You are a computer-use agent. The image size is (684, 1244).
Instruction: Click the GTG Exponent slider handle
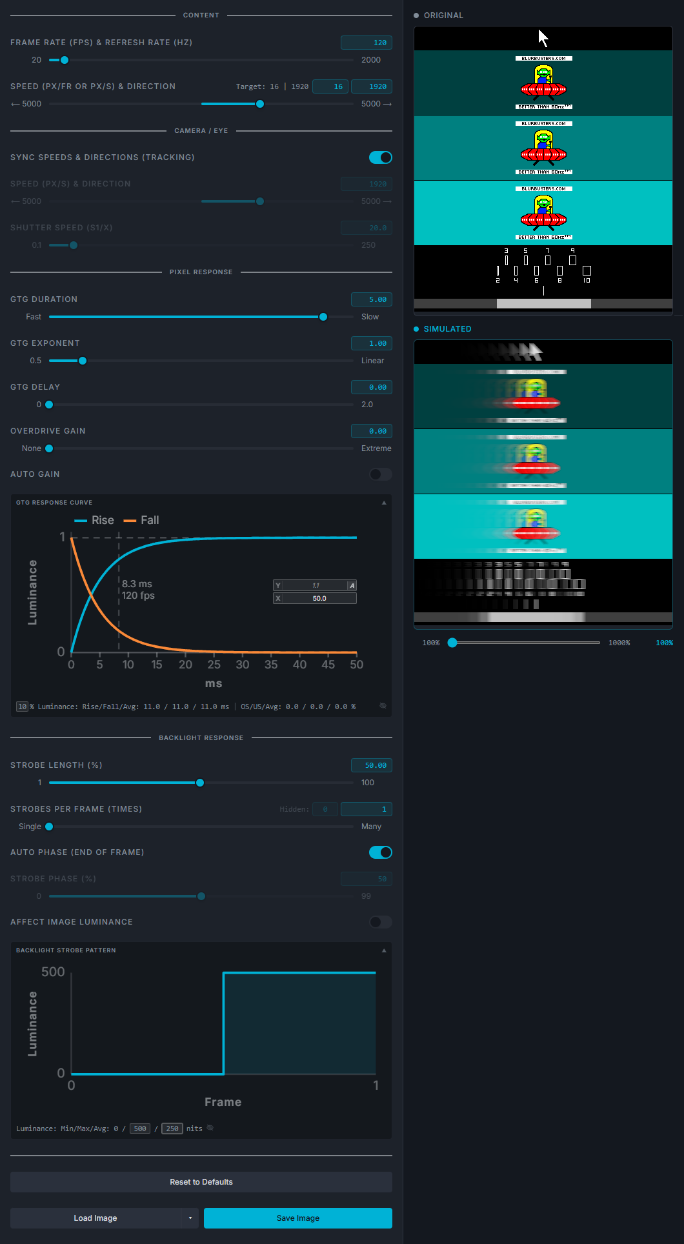pyautogui.click(x=83, y=361)
